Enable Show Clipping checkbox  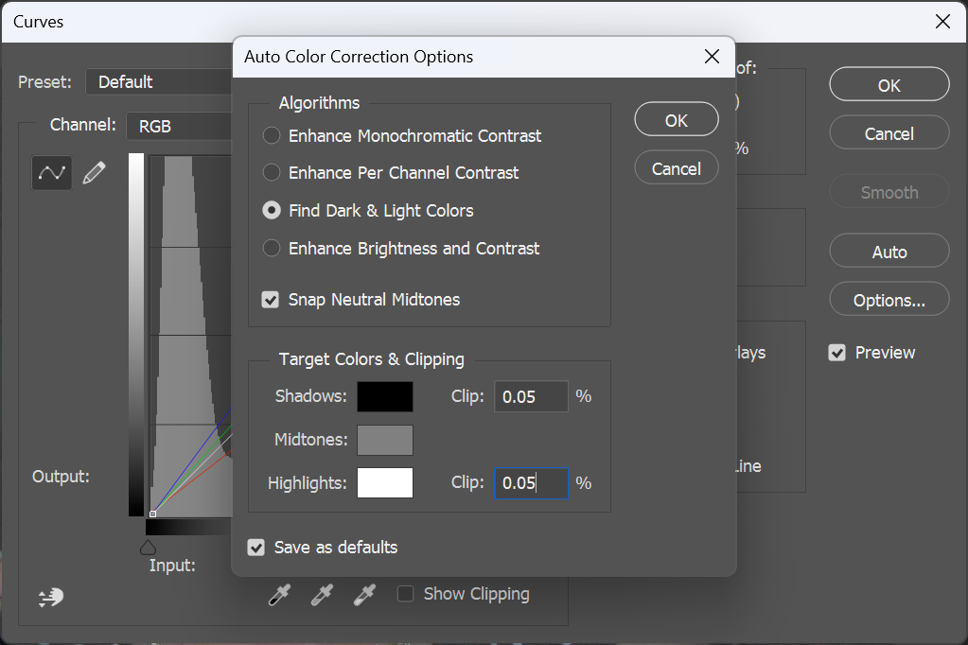click(406, 594)
